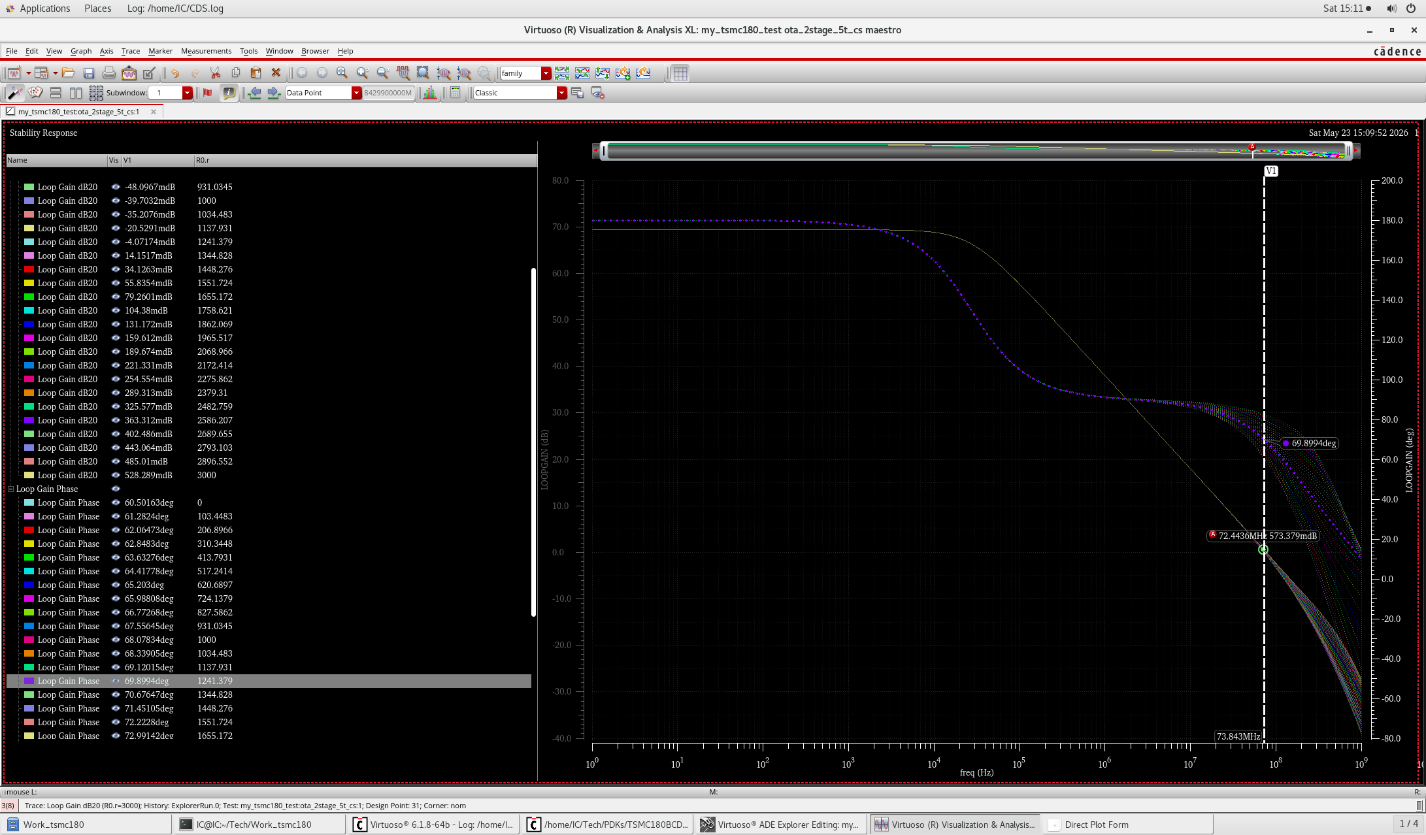Delete the selected trace with the red X
Viewport: 1426px width, 835px height.
(x=276, y=73)
